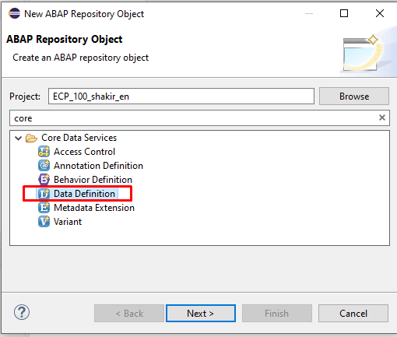The image size is (397, 337).
Task: Select Annotation Definition entry
Action: (98, 166)
